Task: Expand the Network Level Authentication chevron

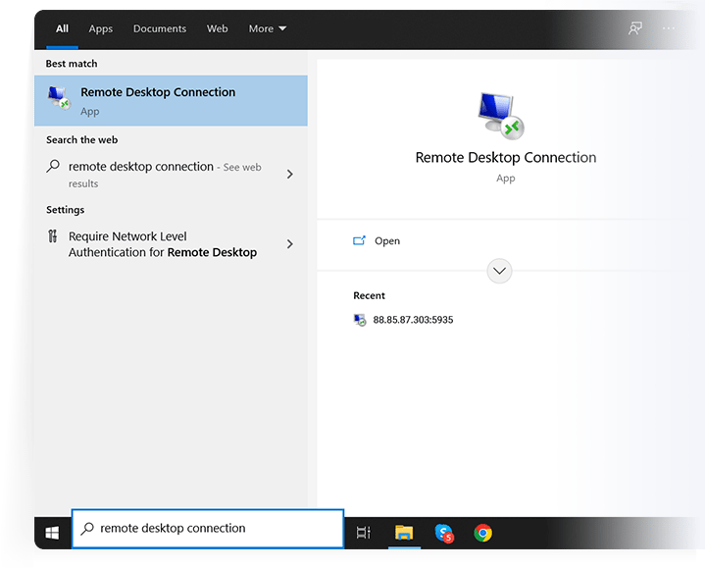Action: pyautogui.click(x=290, y=244)
